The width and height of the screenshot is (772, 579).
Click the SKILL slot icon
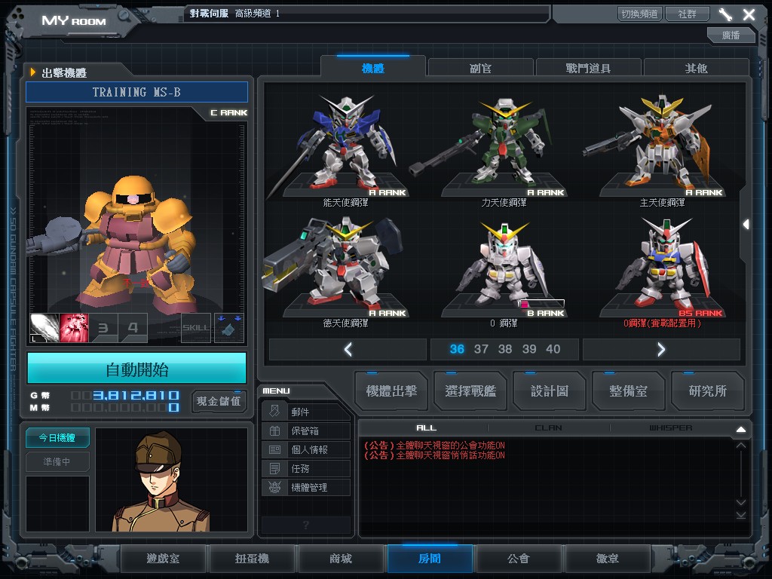pyautogui.click(x=196, y=327)
